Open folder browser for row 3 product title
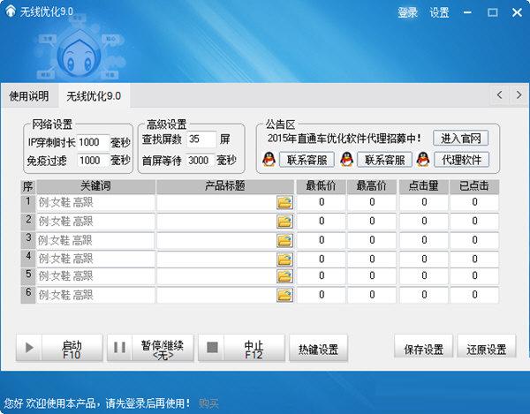Image resolution: width=530 pixels, height=414 pixels. tap(284, 240)
